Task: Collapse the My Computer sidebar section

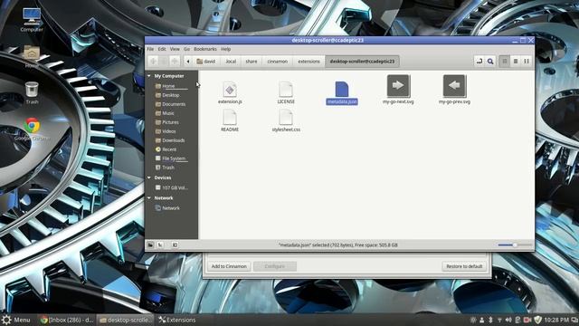Action: coord(149,76)
